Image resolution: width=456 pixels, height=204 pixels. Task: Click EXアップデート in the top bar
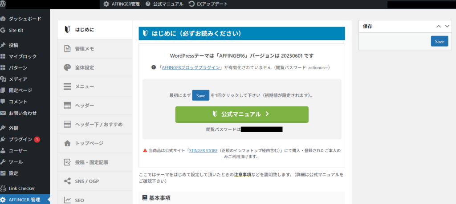[x=208, y=4]
